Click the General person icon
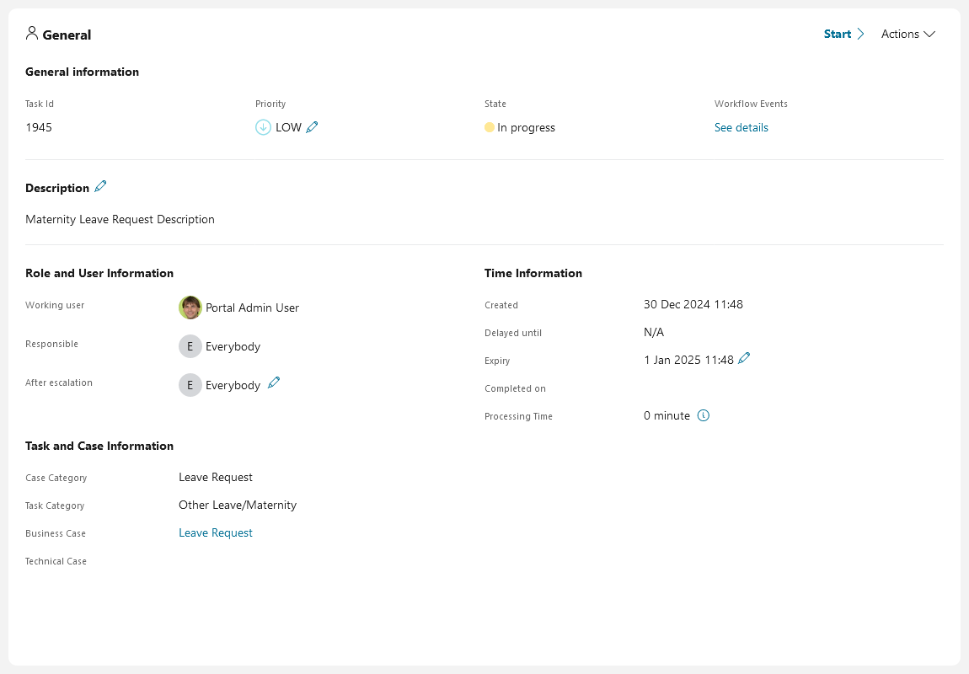 (32, 34)
